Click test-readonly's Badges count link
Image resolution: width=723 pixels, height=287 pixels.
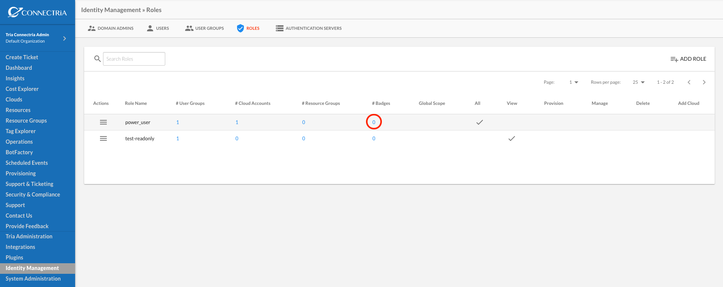pos(374,138)
